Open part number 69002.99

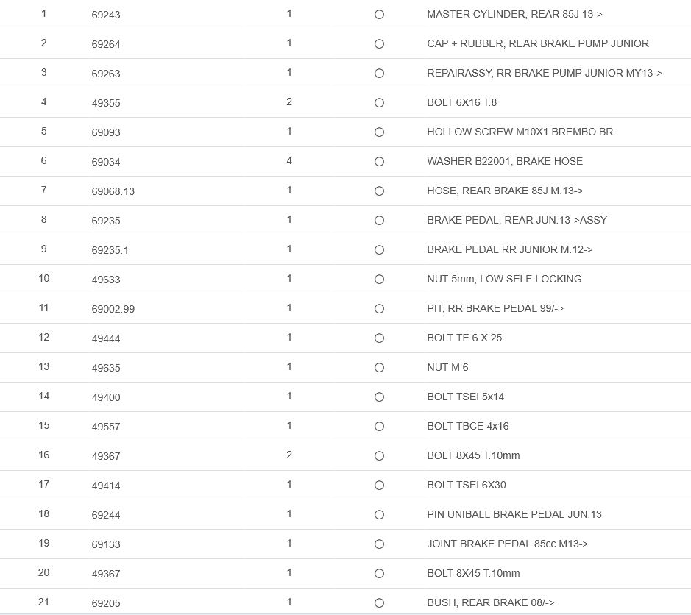(113, 309)
